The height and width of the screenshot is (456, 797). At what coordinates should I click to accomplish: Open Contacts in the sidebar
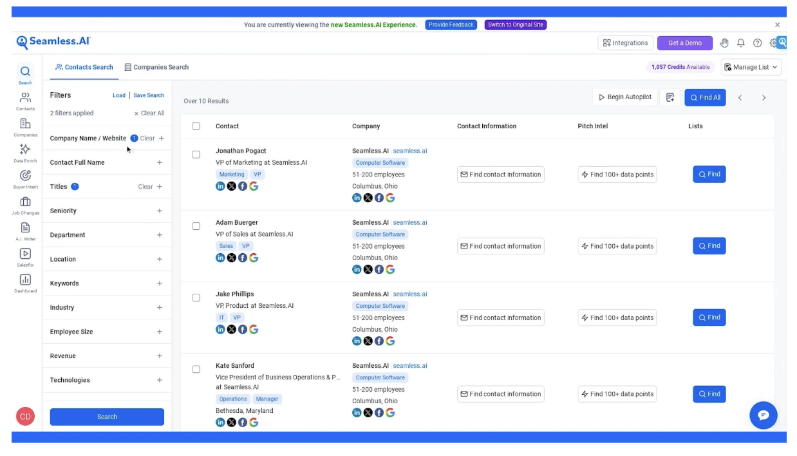[x=25, y=101]
